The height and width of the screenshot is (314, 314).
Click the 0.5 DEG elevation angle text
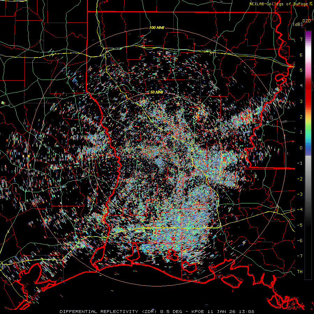[171, 312]
